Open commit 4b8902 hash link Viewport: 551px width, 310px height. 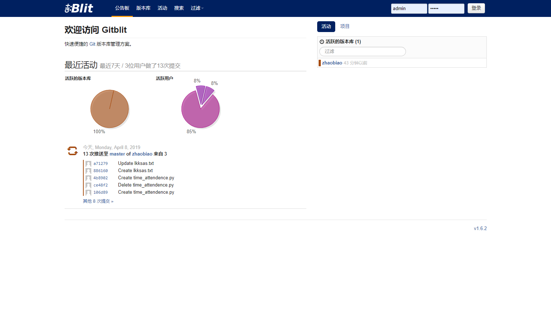point(101,178)
